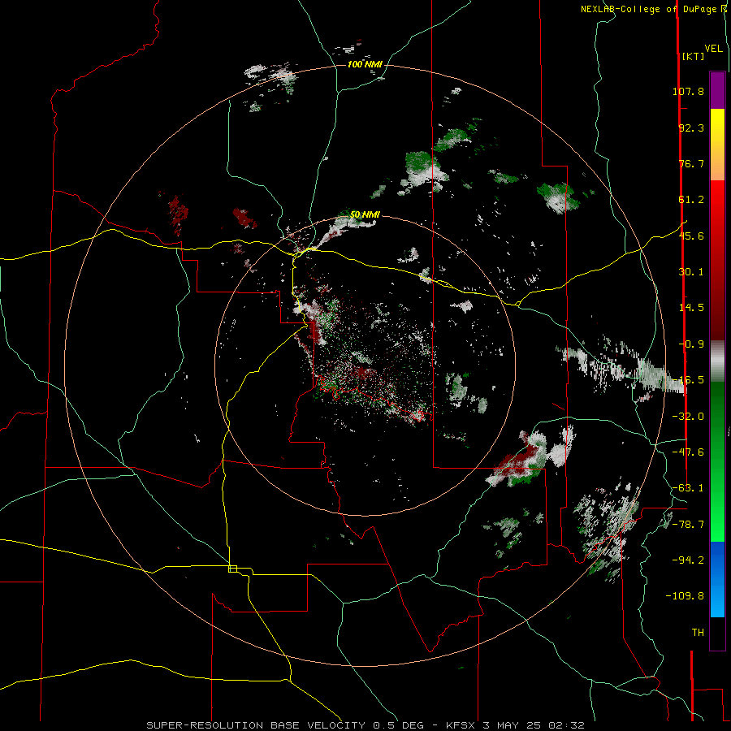Click the yellow square marker at highway junction
731x731 pixels.
232,569
